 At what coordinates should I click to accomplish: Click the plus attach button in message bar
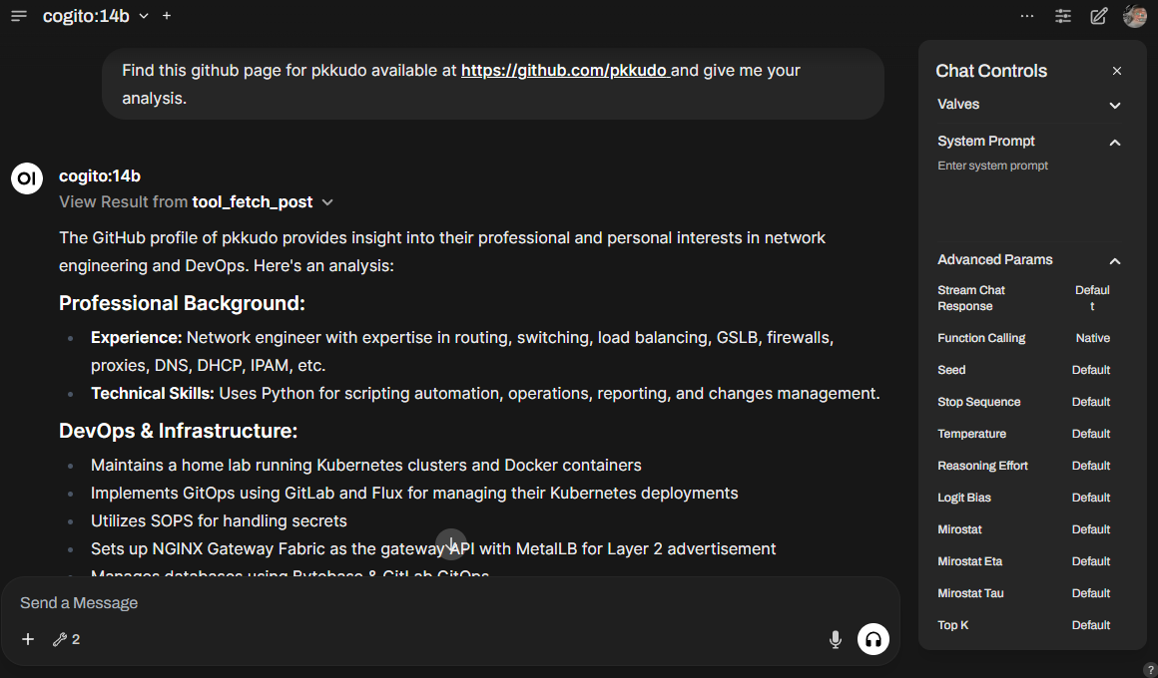28,639
